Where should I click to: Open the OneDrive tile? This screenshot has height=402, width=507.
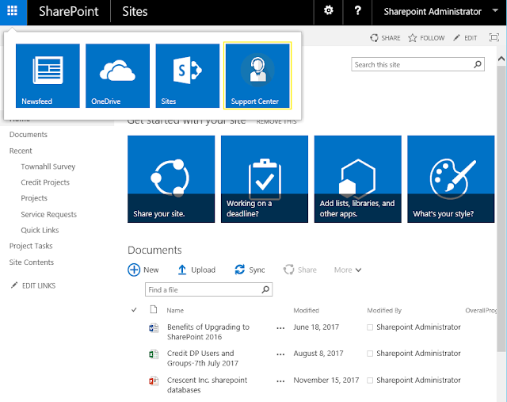click(118, 76)
